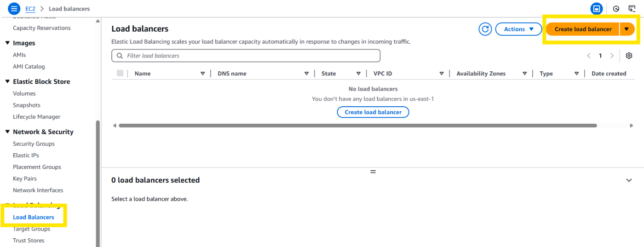Sort by the DNS name column arrow

pos(306,74)
